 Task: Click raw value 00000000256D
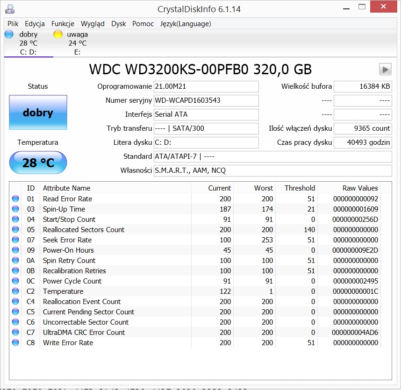(355, 219)
